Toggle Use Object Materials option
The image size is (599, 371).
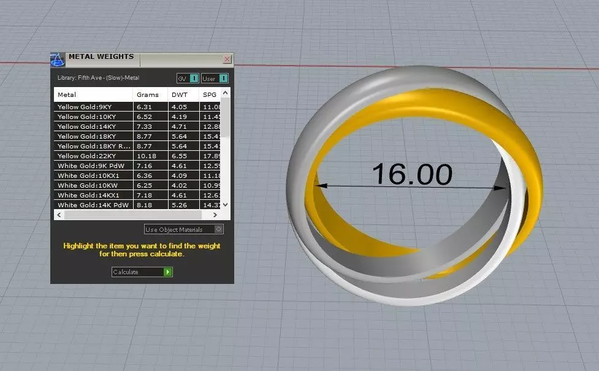click(184, 229)
